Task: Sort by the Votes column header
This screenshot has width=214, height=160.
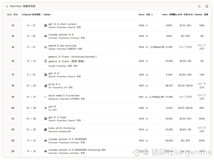Action: tap(165, 15)
